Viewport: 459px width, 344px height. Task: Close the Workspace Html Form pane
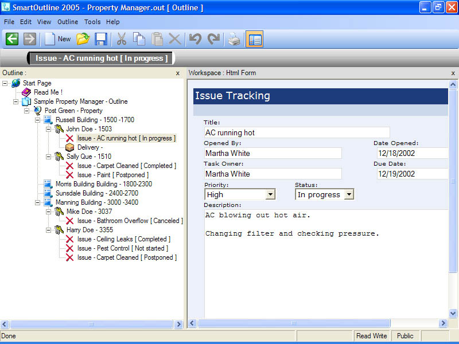pyautogui.click(x=453, y=73)
